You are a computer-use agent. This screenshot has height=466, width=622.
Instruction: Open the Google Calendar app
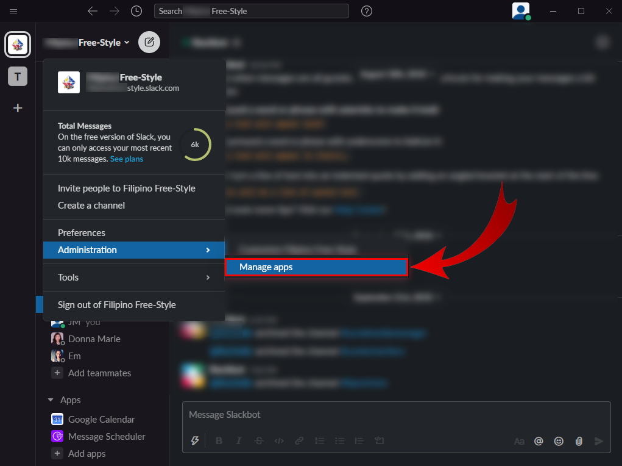(x=93, y=420)
